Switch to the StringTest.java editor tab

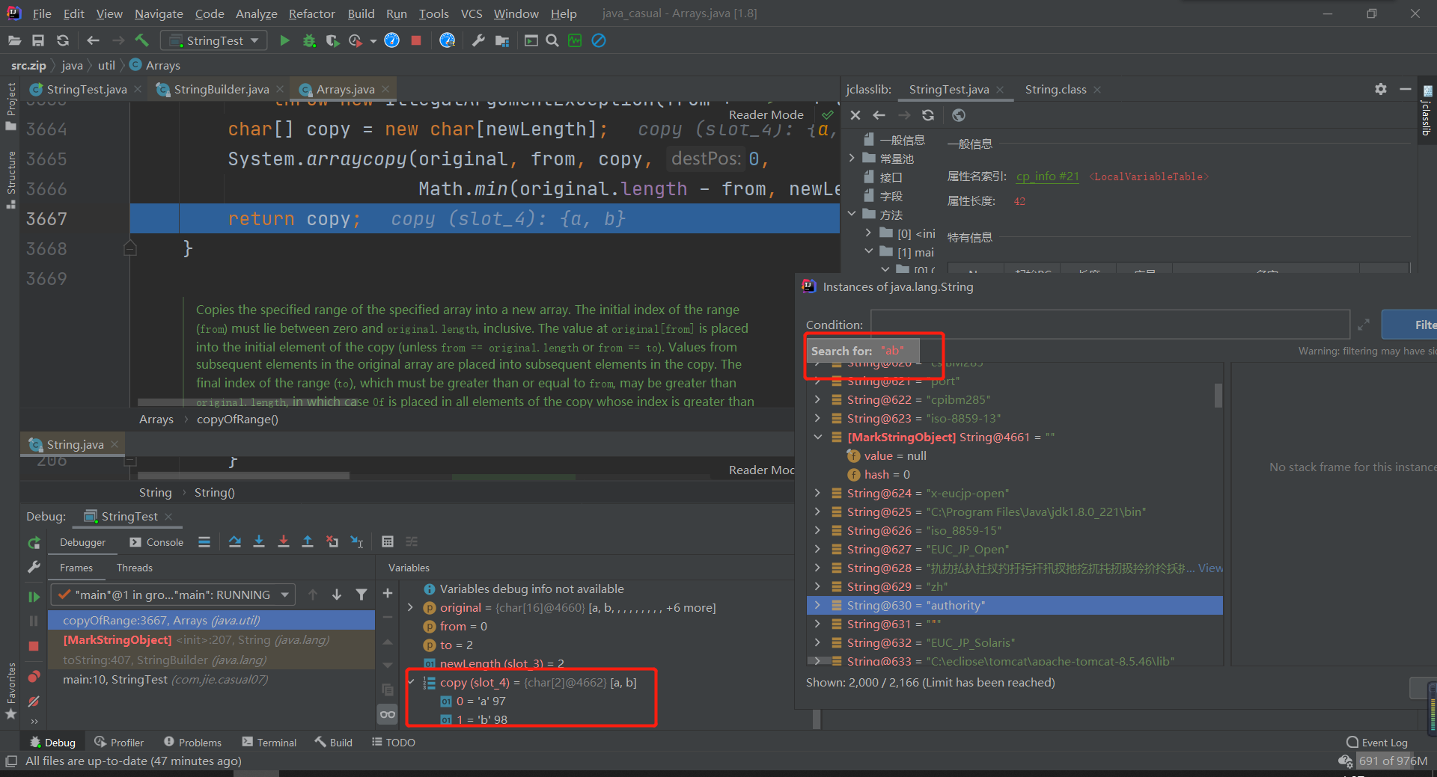click(86, 89)
